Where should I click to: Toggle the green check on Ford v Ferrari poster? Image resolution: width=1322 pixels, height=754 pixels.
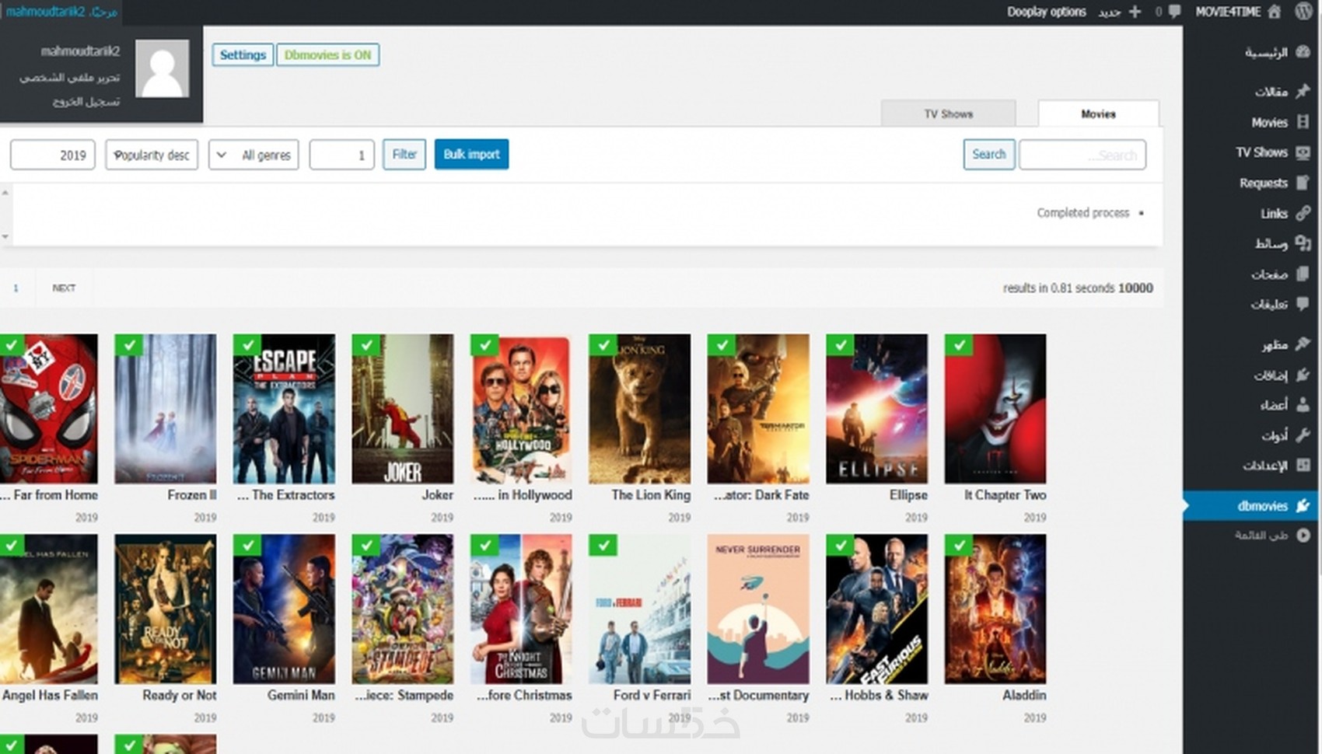[603, 545]
